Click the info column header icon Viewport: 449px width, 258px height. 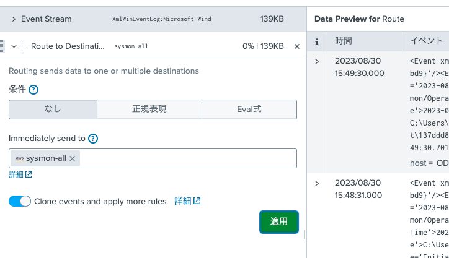(x=317, y=41)
